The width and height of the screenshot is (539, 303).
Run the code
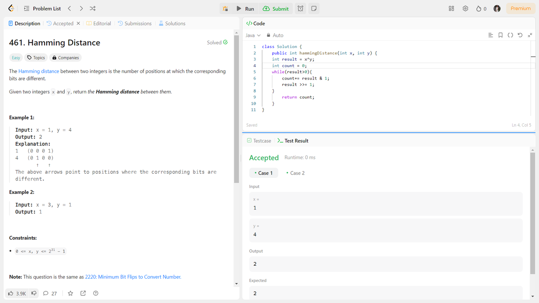coord(245,9)
